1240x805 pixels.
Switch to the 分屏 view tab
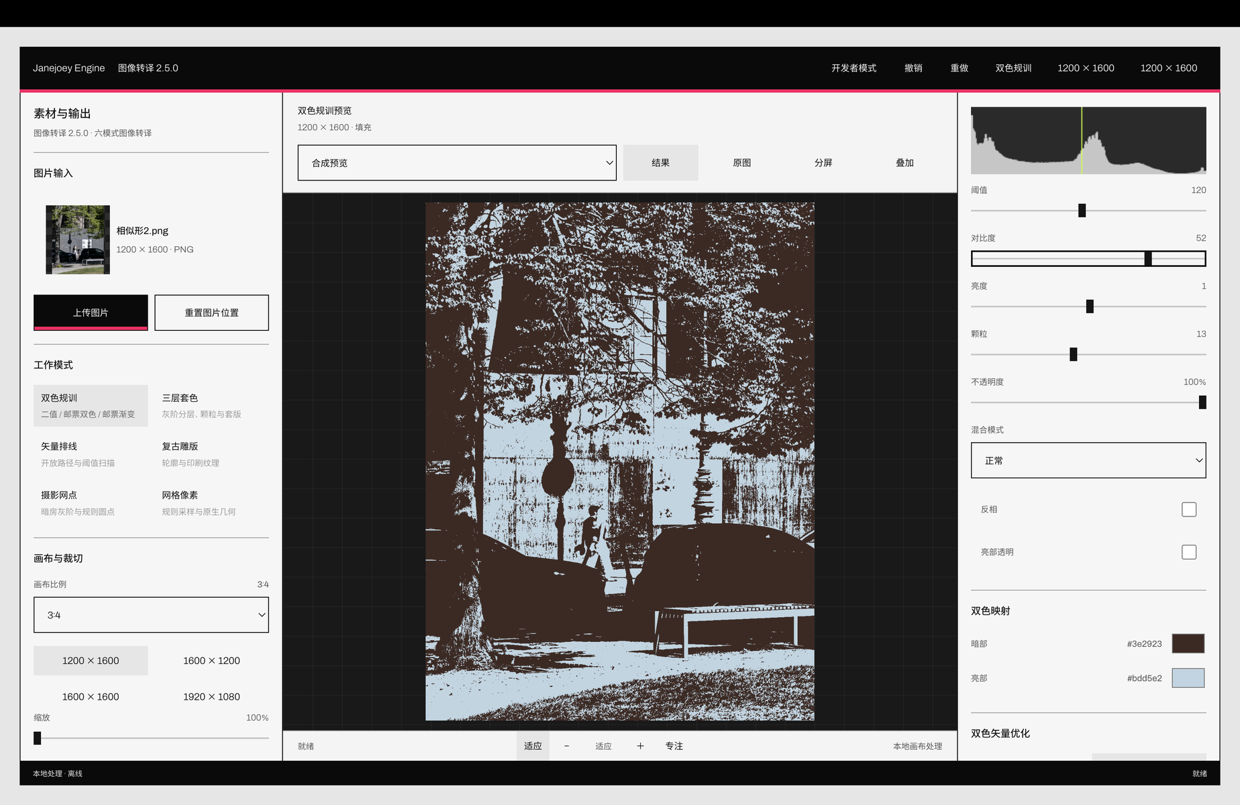tap(823, 163)
